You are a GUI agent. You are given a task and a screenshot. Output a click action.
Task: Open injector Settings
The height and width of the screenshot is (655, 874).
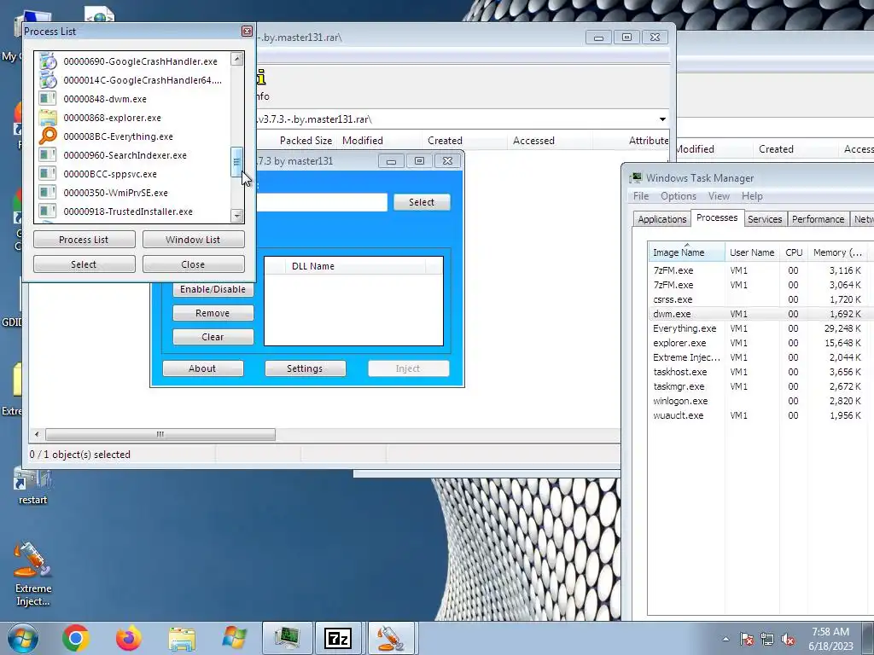point(305,368)
